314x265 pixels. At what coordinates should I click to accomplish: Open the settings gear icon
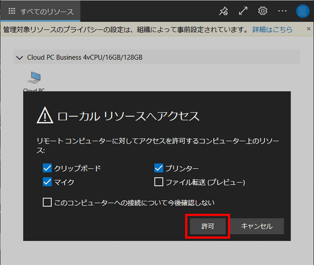(x=262, y=11)
